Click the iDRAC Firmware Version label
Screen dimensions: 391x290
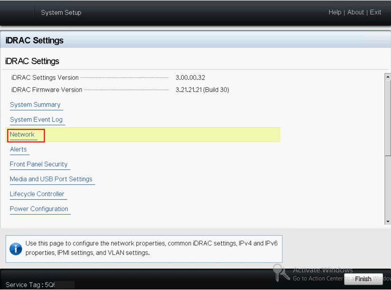[x=47, y=90]
